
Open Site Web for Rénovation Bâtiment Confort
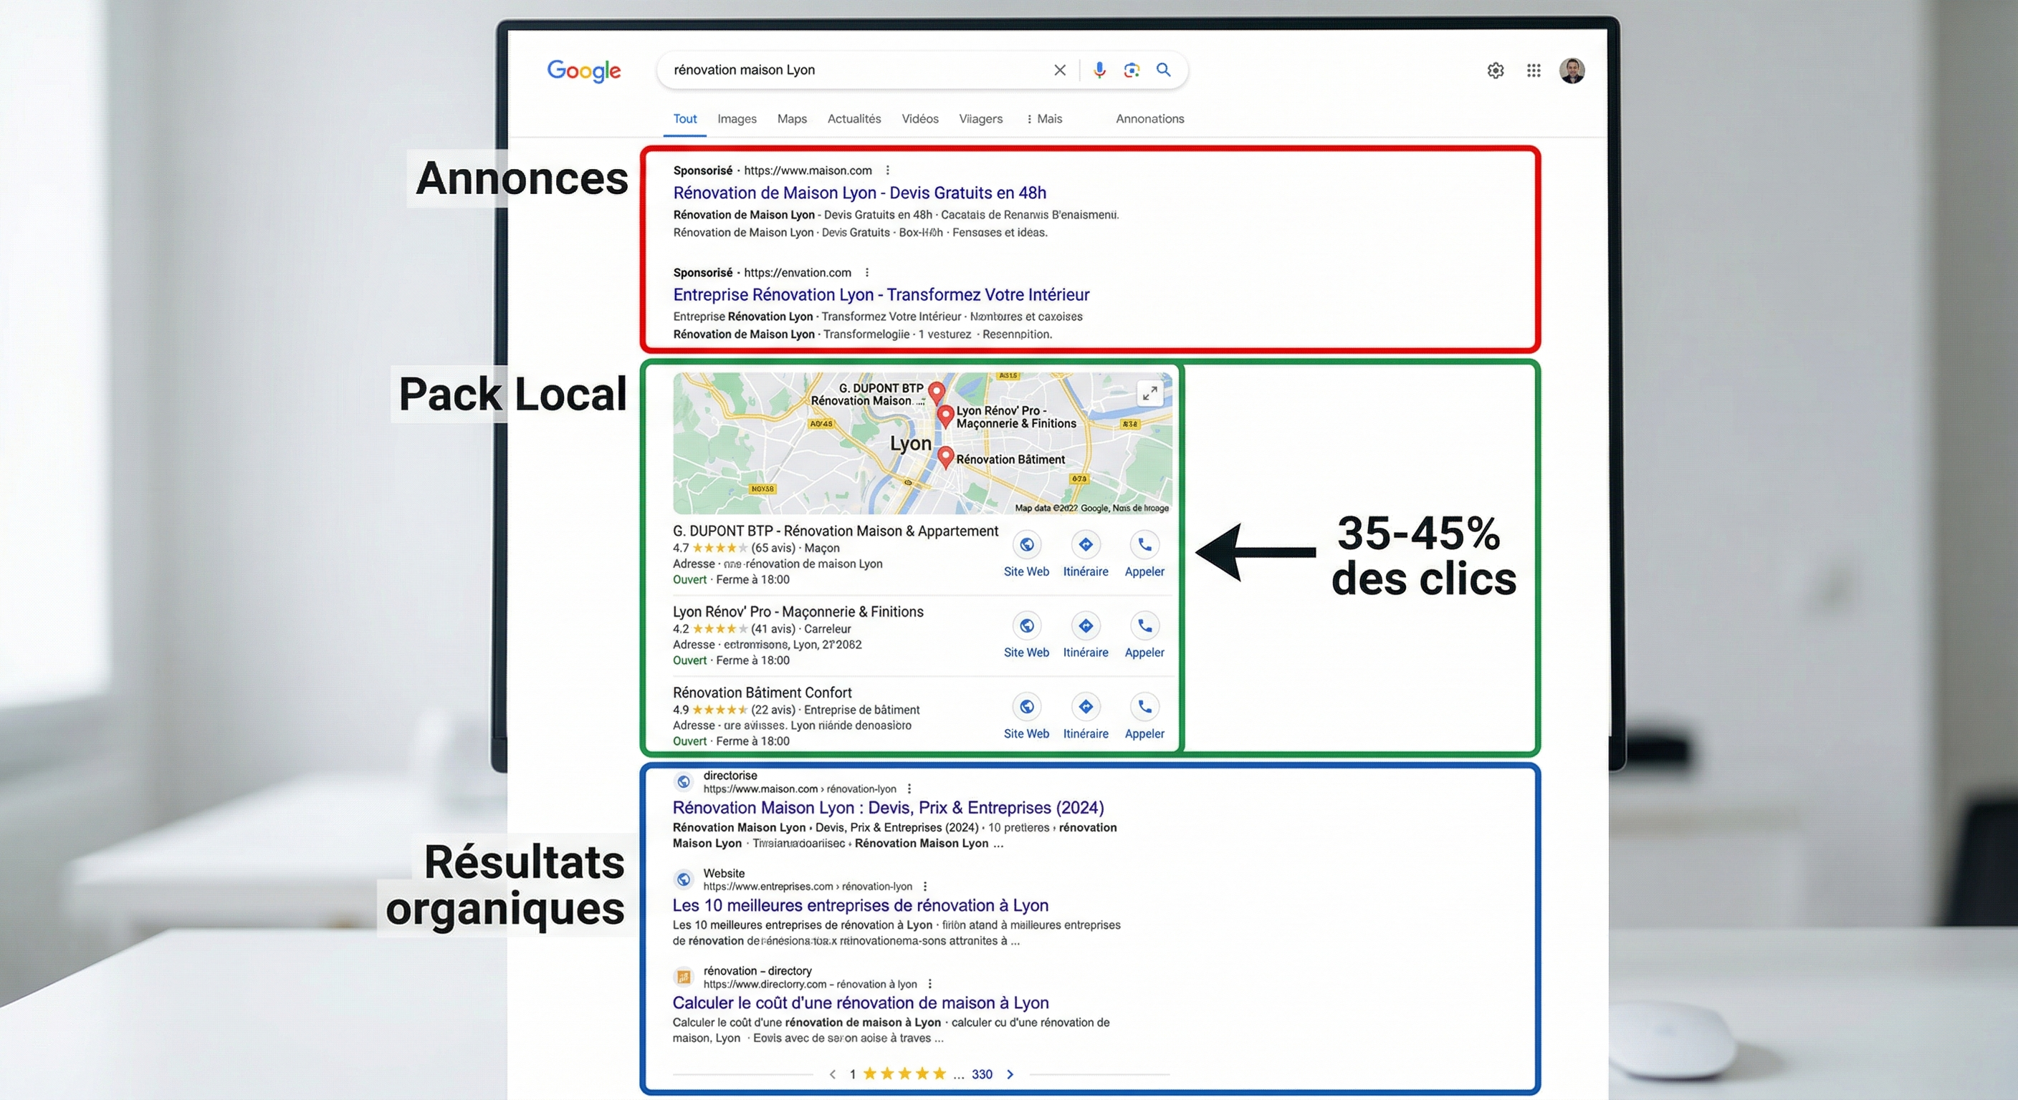[x=1026, y=707]
